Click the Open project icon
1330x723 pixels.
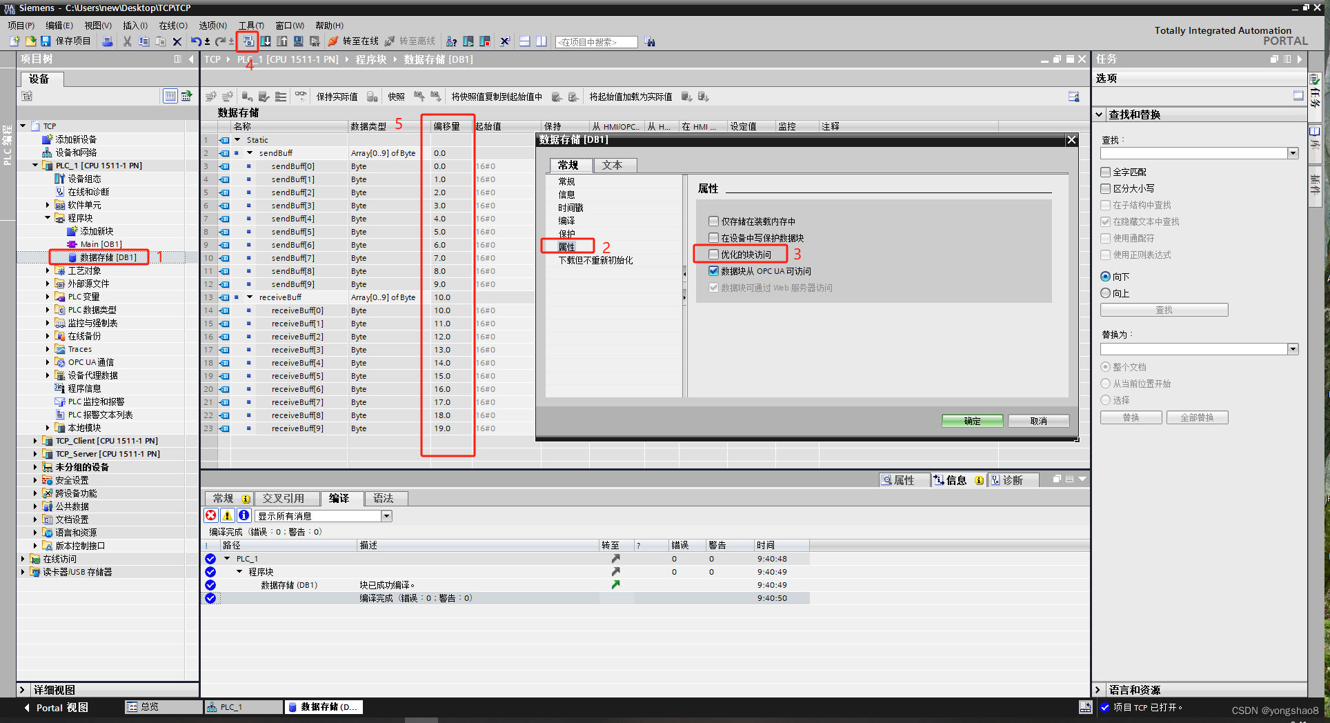[x=30, y=41]
